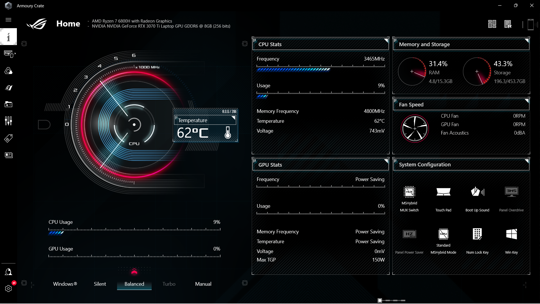
Task: Open the Settings gear icon
Action: (8, 289)
